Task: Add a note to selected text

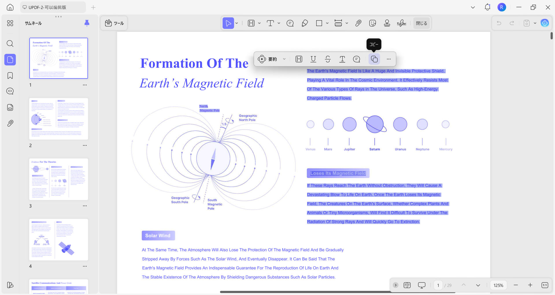Action: click(357, 59)
